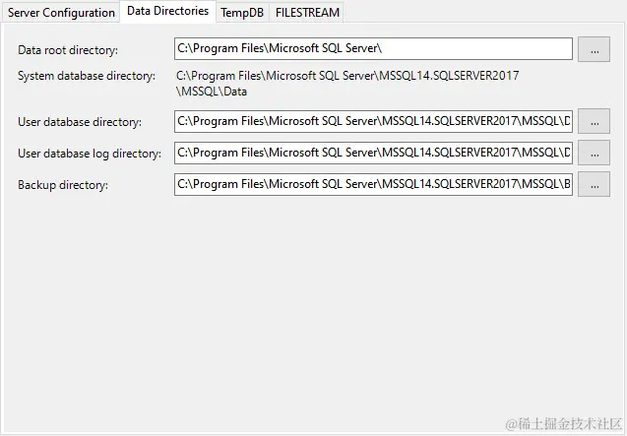Click the watermark text in bottom-right corner
The width and height of the screenshot is (627, 436).
[x=573, y=423]
